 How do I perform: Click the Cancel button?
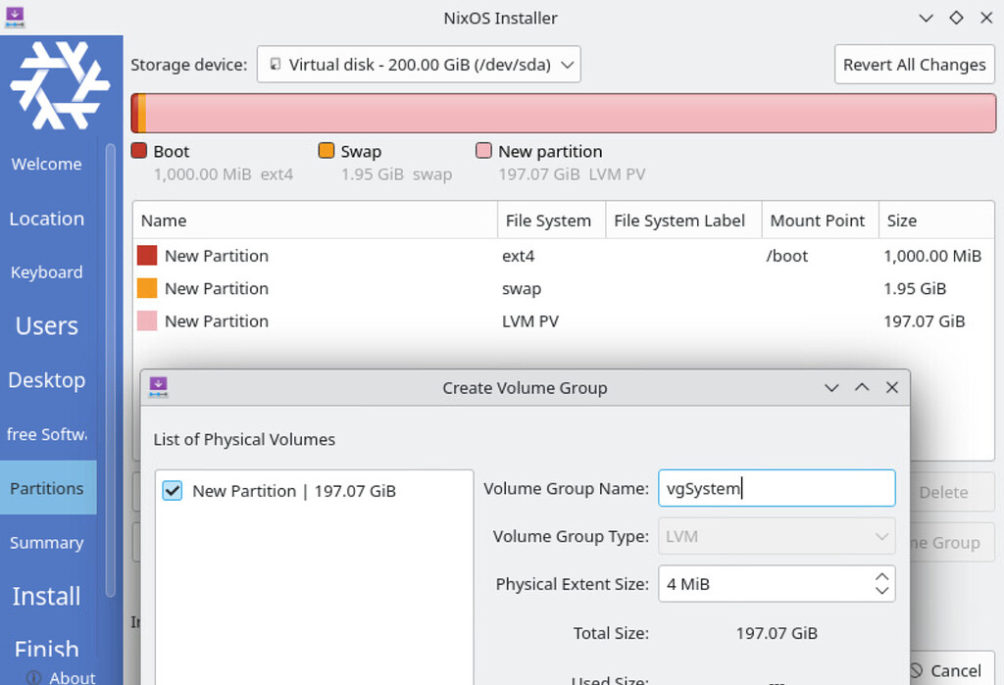(x=951, y=669)
